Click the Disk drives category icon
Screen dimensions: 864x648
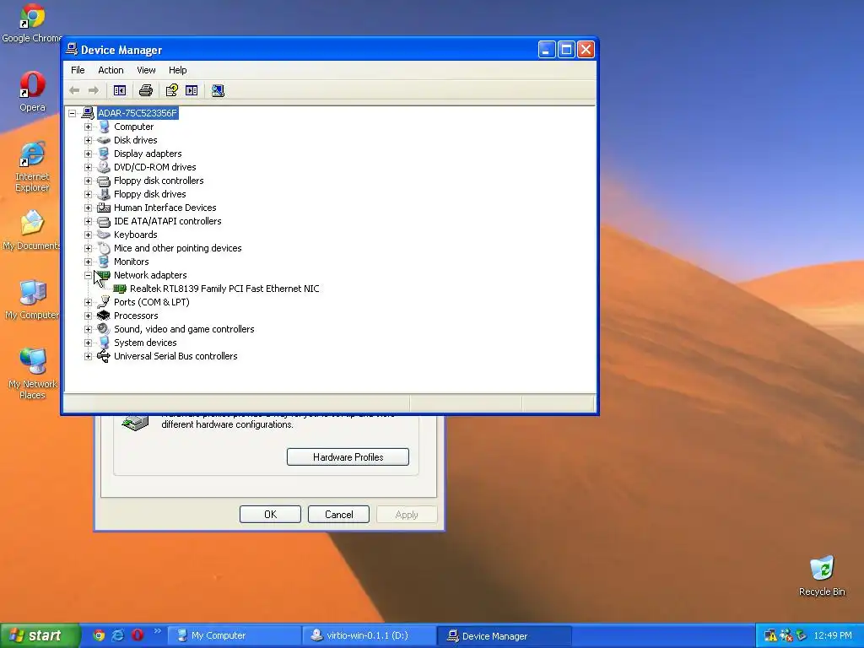[x=104, y=140]
